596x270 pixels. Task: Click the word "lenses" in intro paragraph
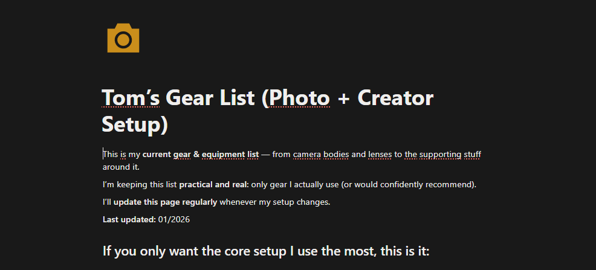[x=380, y=155]
